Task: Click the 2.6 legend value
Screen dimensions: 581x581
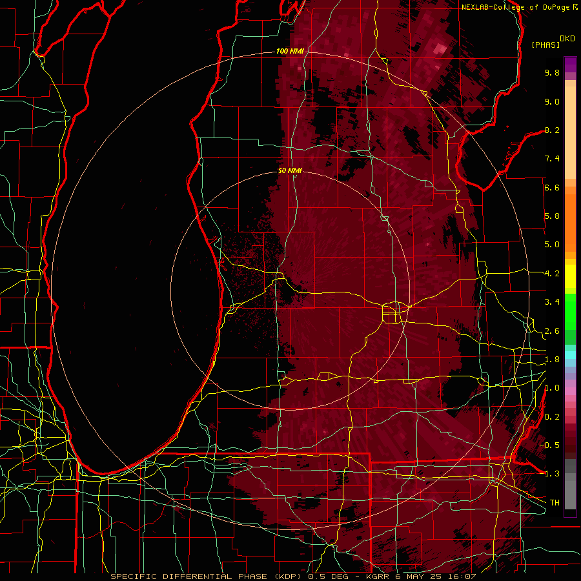Action: [552, 331]
